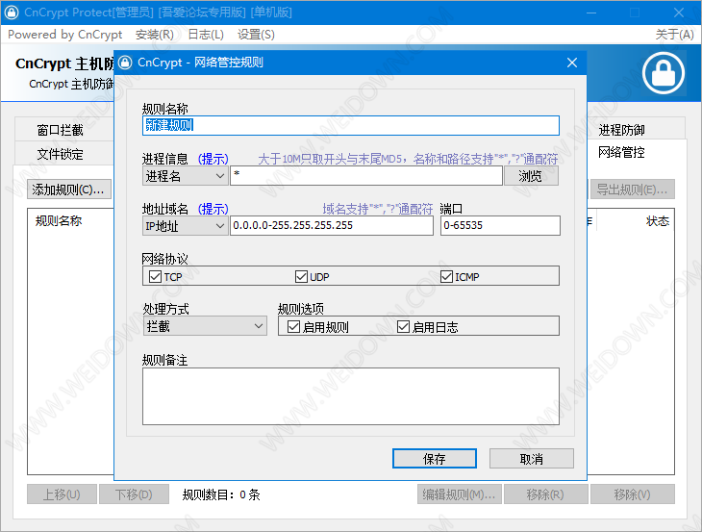
Task: Click the Powered by CnCrypt text
Action: tap(65, 35)
